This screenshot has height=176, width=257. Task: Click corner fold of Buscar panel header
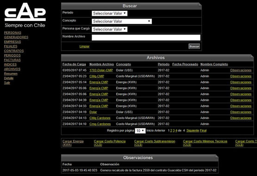coord(200,5)
